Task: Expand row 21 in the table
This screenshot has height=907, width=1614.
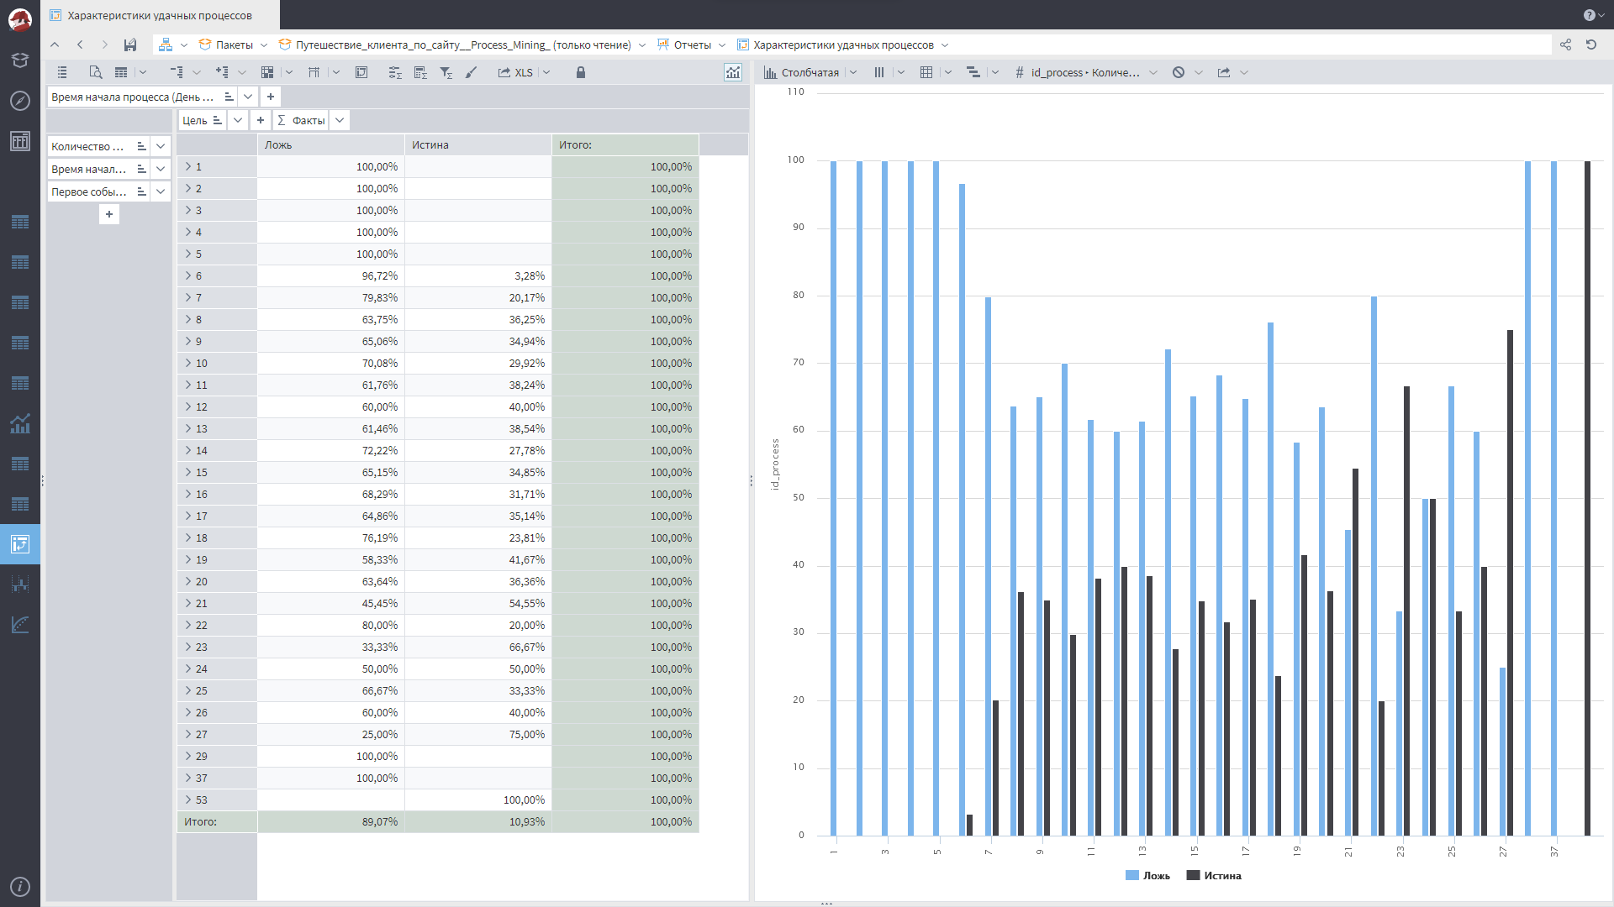Action: [x=188, y=603]
